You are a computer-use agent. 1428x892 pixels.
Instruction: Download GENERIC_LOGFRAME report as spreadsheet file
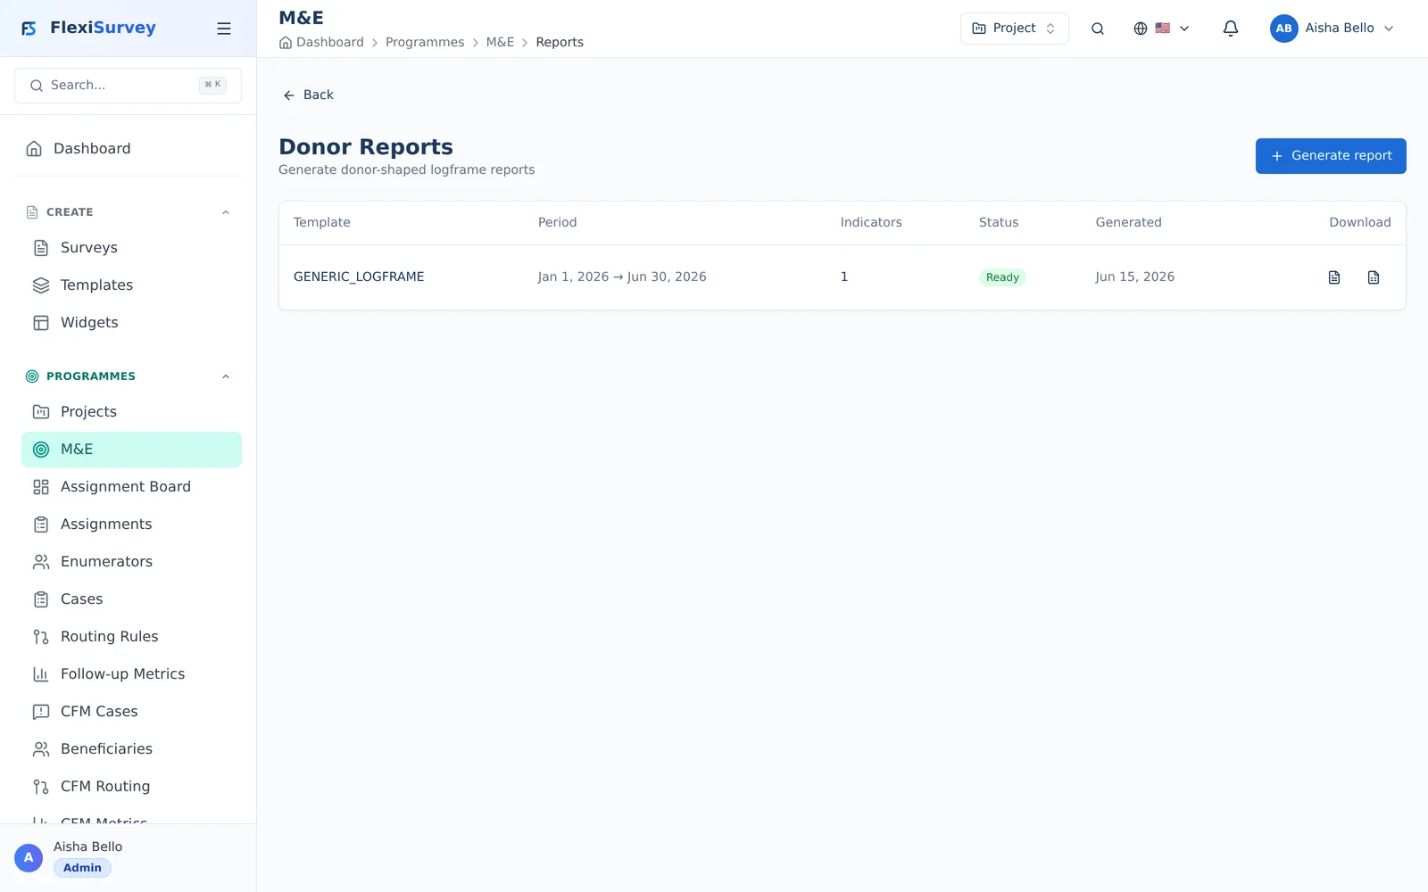pos(1374,277)
